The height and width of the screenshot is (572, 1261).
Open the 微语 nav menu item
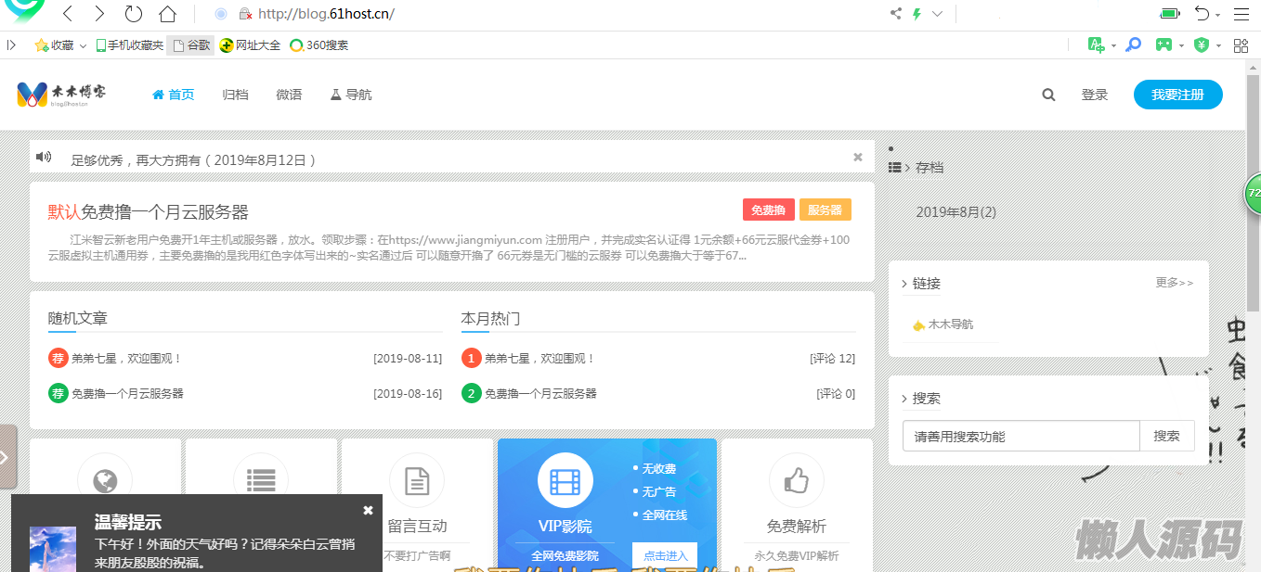click(289, 95)
